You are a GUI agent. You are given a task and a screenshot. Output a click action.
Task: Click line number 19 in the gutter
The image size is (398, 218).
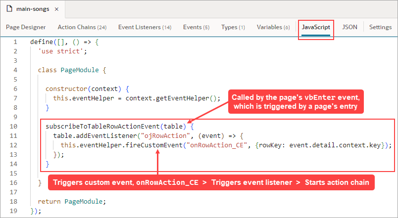tap(13, 211)
